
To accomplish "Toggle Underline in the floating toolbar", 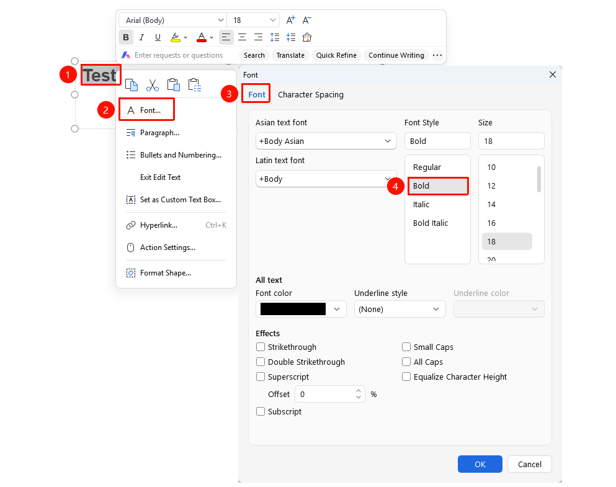I will pyautogui.click(x=158, y=37).
